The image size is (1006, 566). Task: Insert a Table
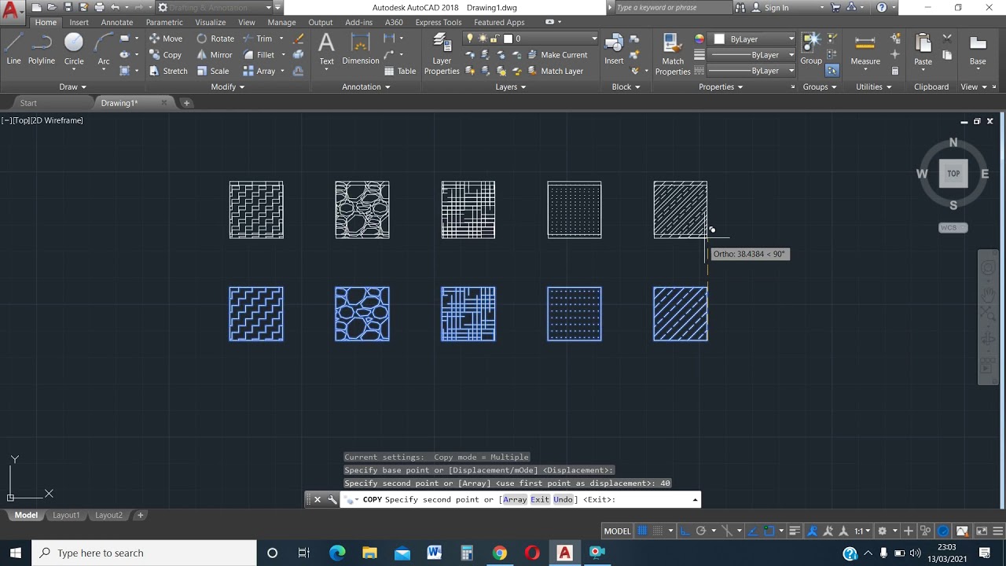(400, 71)
